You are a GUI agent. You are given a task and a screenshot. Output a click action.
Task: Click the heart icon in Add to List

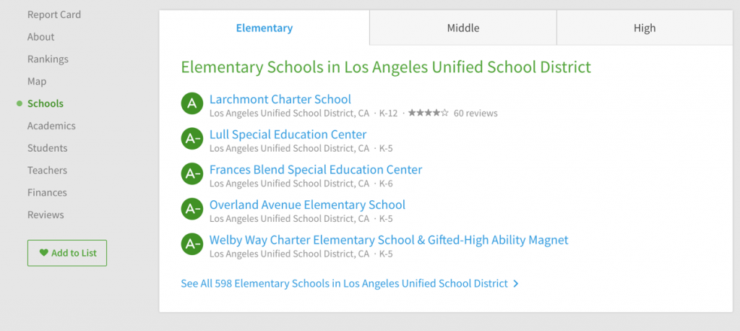pyautogui.click(x=44, y=253)
